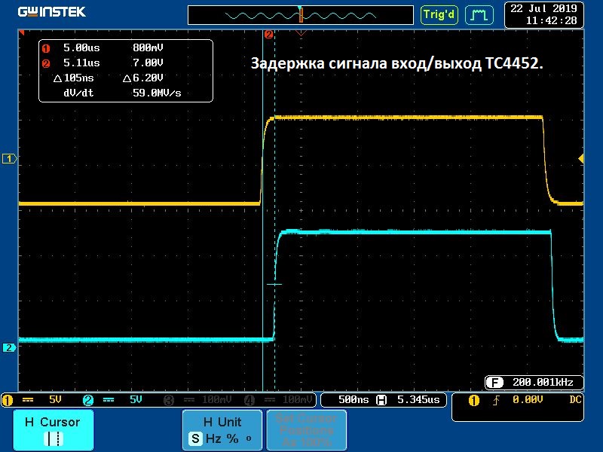Click the delta 105ns readout
Viewport: 603px width, 452px height.
point(74,78)
